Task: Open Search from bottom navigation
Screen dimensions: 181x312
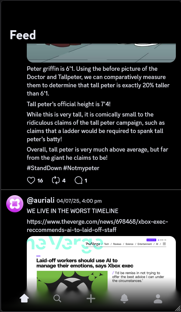Action: (x=57, y=299)
